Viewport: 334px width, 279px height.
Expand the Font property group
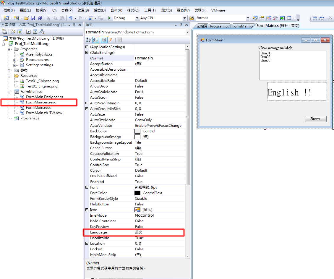click(87, 187)
